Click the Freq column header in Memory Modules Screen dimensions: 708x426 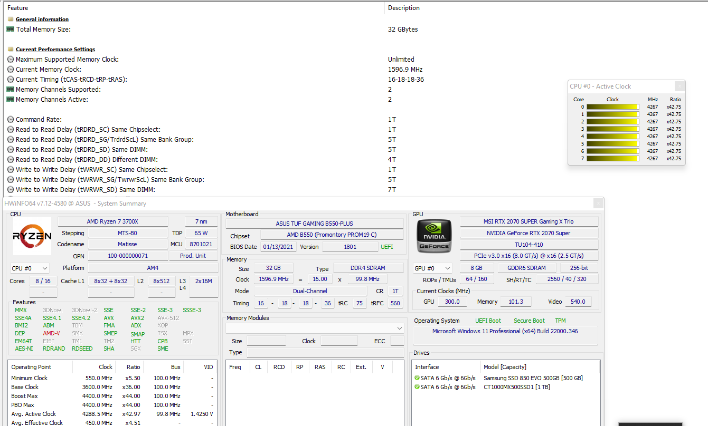[x=235, y=367]
